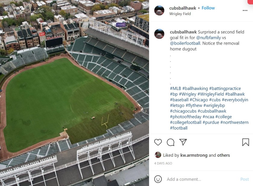Click kw.armstrong username in likes
The image size is (253, 186).
tap(194, 155)
